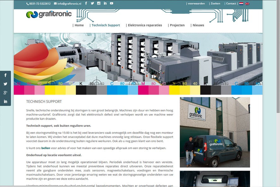The width and height of the screenshot is (280, 187).
Task: Open the Projecten menu item
Action: [x=177, y=25]
